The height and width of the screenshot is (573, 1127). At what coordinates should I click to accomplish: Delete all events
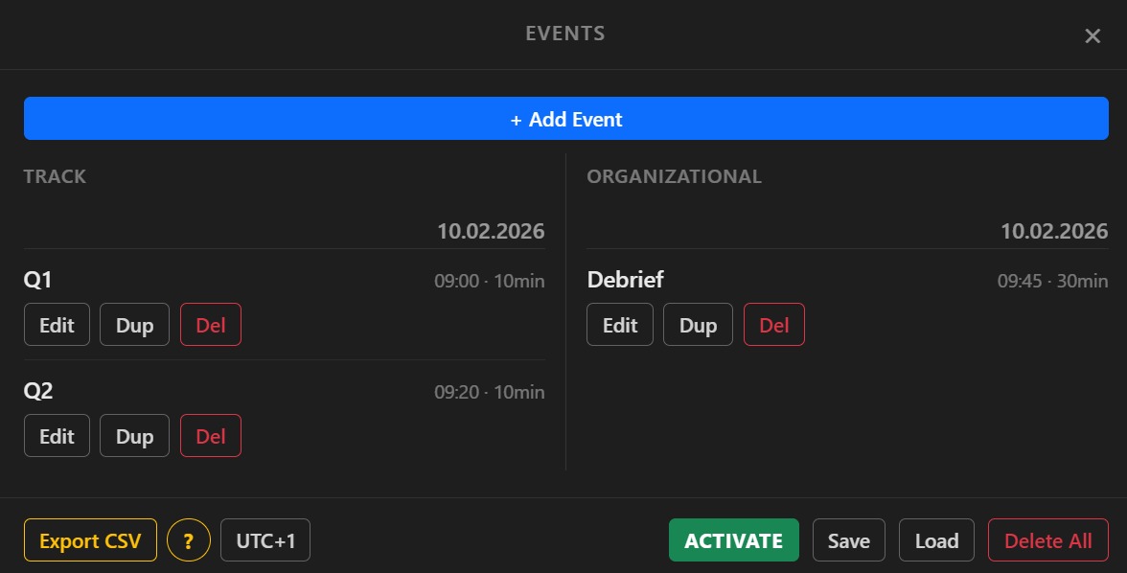[1047, 539]
